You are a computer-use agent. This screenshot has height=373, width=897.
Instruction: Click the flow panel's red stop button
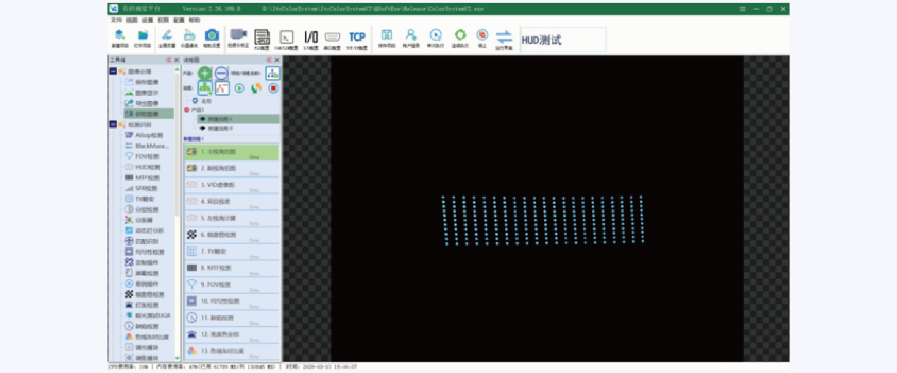273,88
